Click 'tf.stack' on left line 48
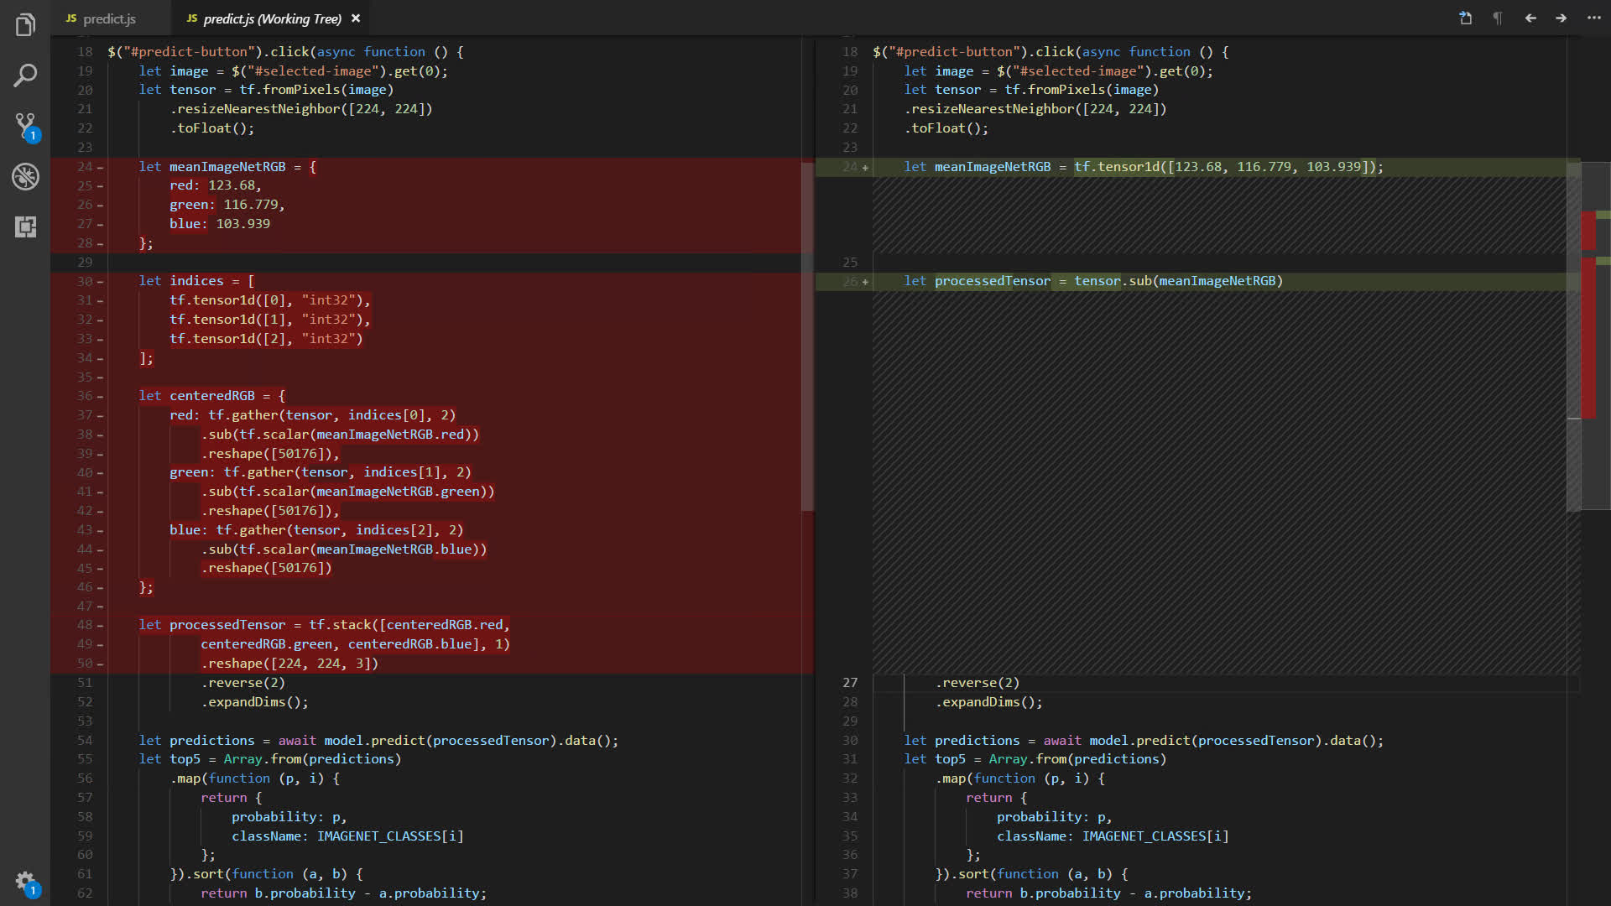 point(340,625)
